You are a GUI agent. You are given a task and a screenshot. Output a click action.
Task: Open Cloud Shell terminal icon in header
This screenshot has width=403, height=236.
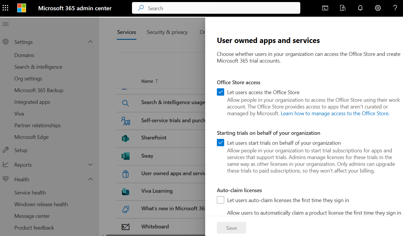pyautogui.click(x=325, y=8)
